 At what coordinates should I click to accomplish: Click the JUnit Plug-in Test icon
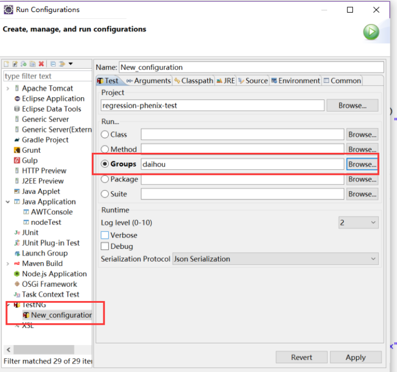[x=17, y=243]
